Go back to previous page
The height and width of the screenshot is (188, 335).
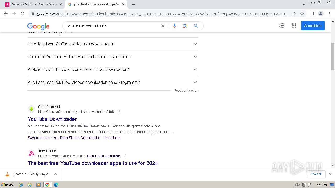(x=6, y=14)
